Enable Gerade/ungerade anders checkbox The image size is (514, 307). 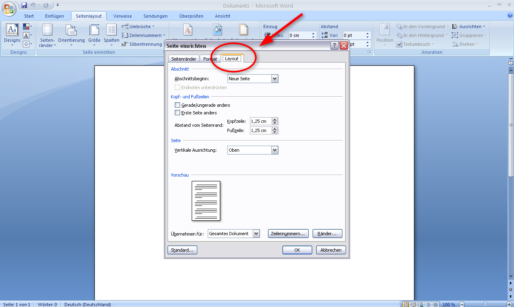click(x=178, y=105)
